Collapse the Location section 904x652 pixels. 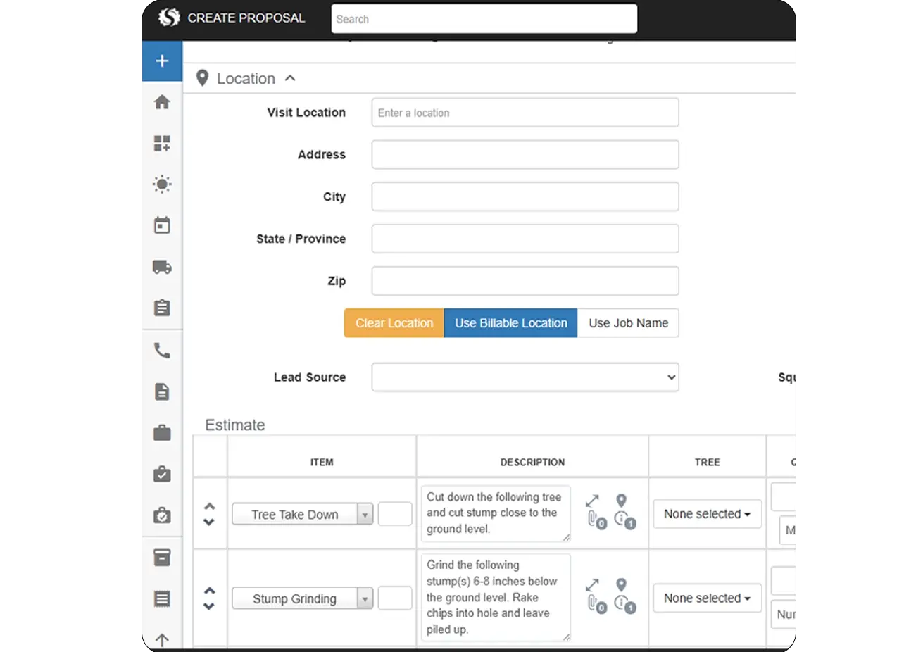pyautogui.click(x=290, y=79)
